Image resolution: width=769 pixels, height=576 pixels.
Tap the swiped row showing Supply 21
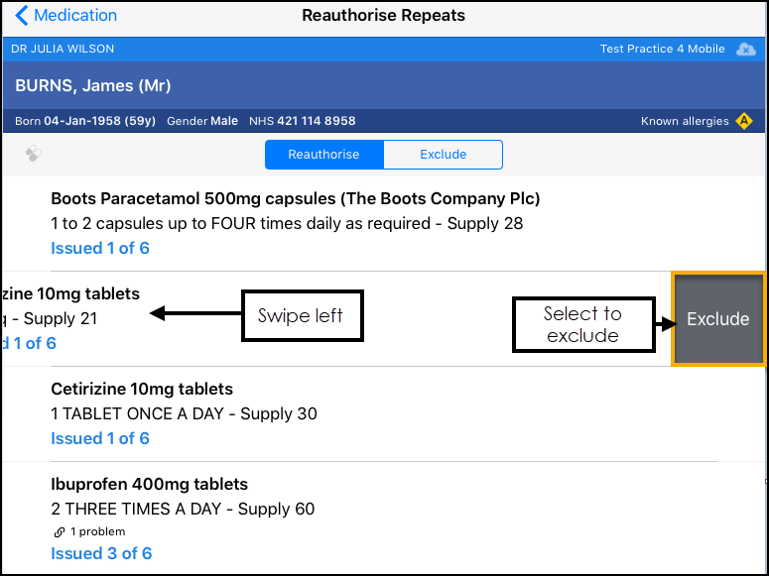(x=62, y=318)
